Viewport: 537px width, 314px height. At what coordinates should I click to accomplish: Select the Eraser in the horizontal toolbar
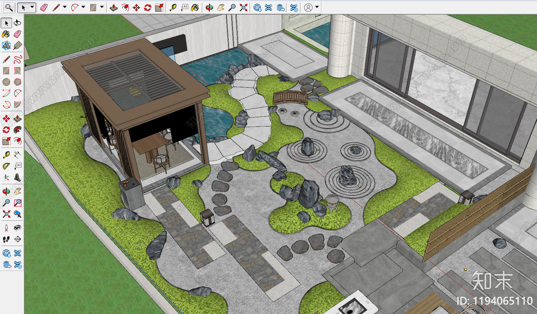[x=44, y=7]
